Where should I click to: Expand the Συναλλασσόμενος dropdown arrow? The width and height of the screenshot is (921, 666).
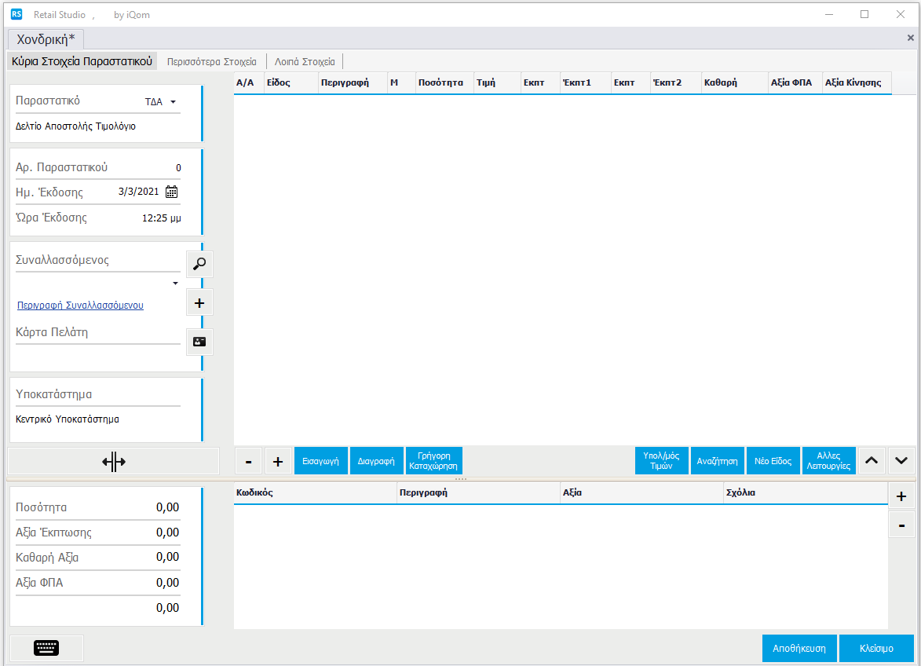tap(175, 284)
